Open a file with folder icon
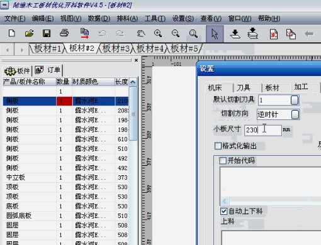Viewport: 321px width, 245px height. [x=29, y=33]
